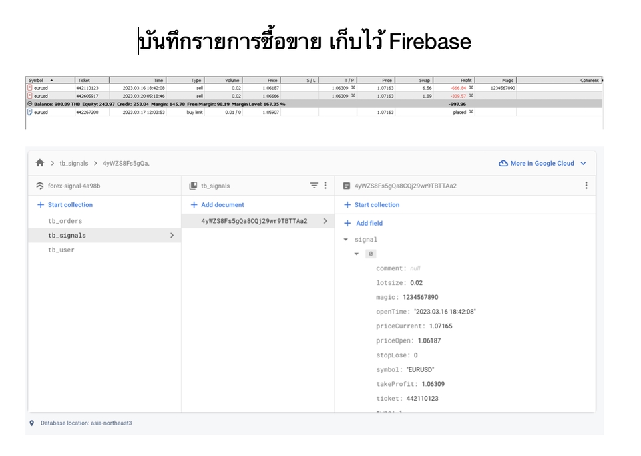This screenshot has width=641, height=456.
Task: Click Add field button
Action: [364, 223]
